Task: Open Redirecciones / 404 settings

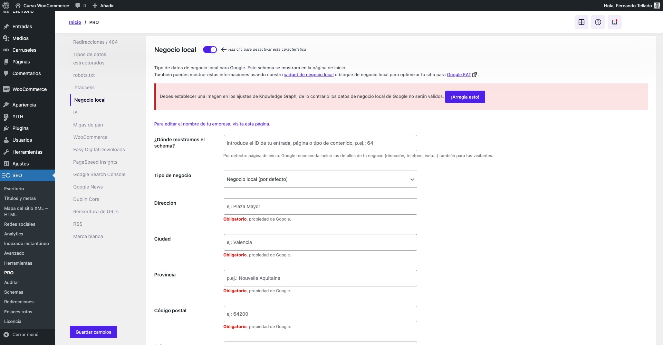Action: pyautogui.click(x=95, y=42)
